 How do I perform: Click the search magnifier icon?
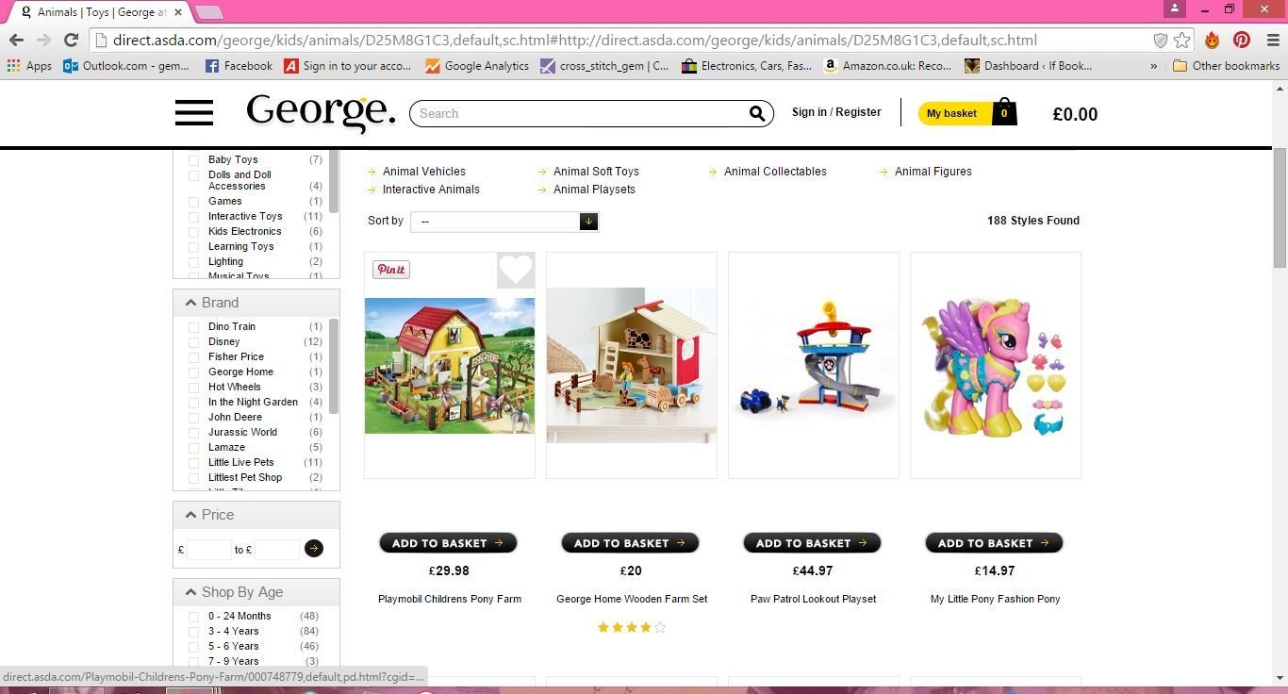756,113
